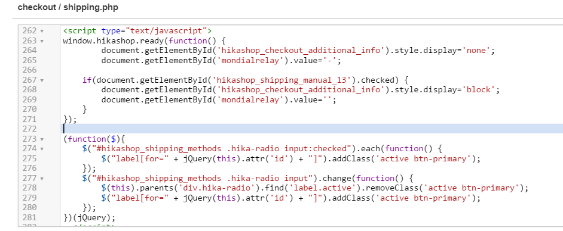Image resolution: width=563 pixels, height=231 pixels.
Task: Select line number 271 in the gutter
Action: pos(29,119)
